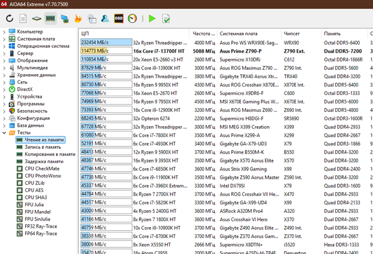373x254 pixels.
Task: Select the memory benchmark toolbar icon
Action: [50, 19]
